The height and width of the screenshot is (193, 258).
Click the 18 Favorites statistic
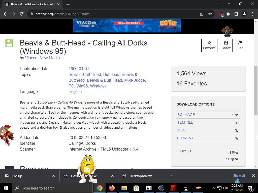click(x=192, y=83)
